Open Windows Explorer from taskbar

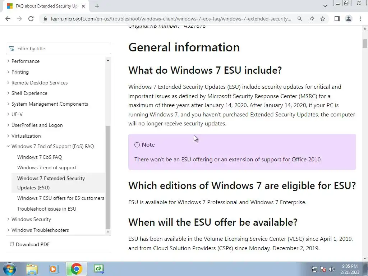[x=32, y=269]
